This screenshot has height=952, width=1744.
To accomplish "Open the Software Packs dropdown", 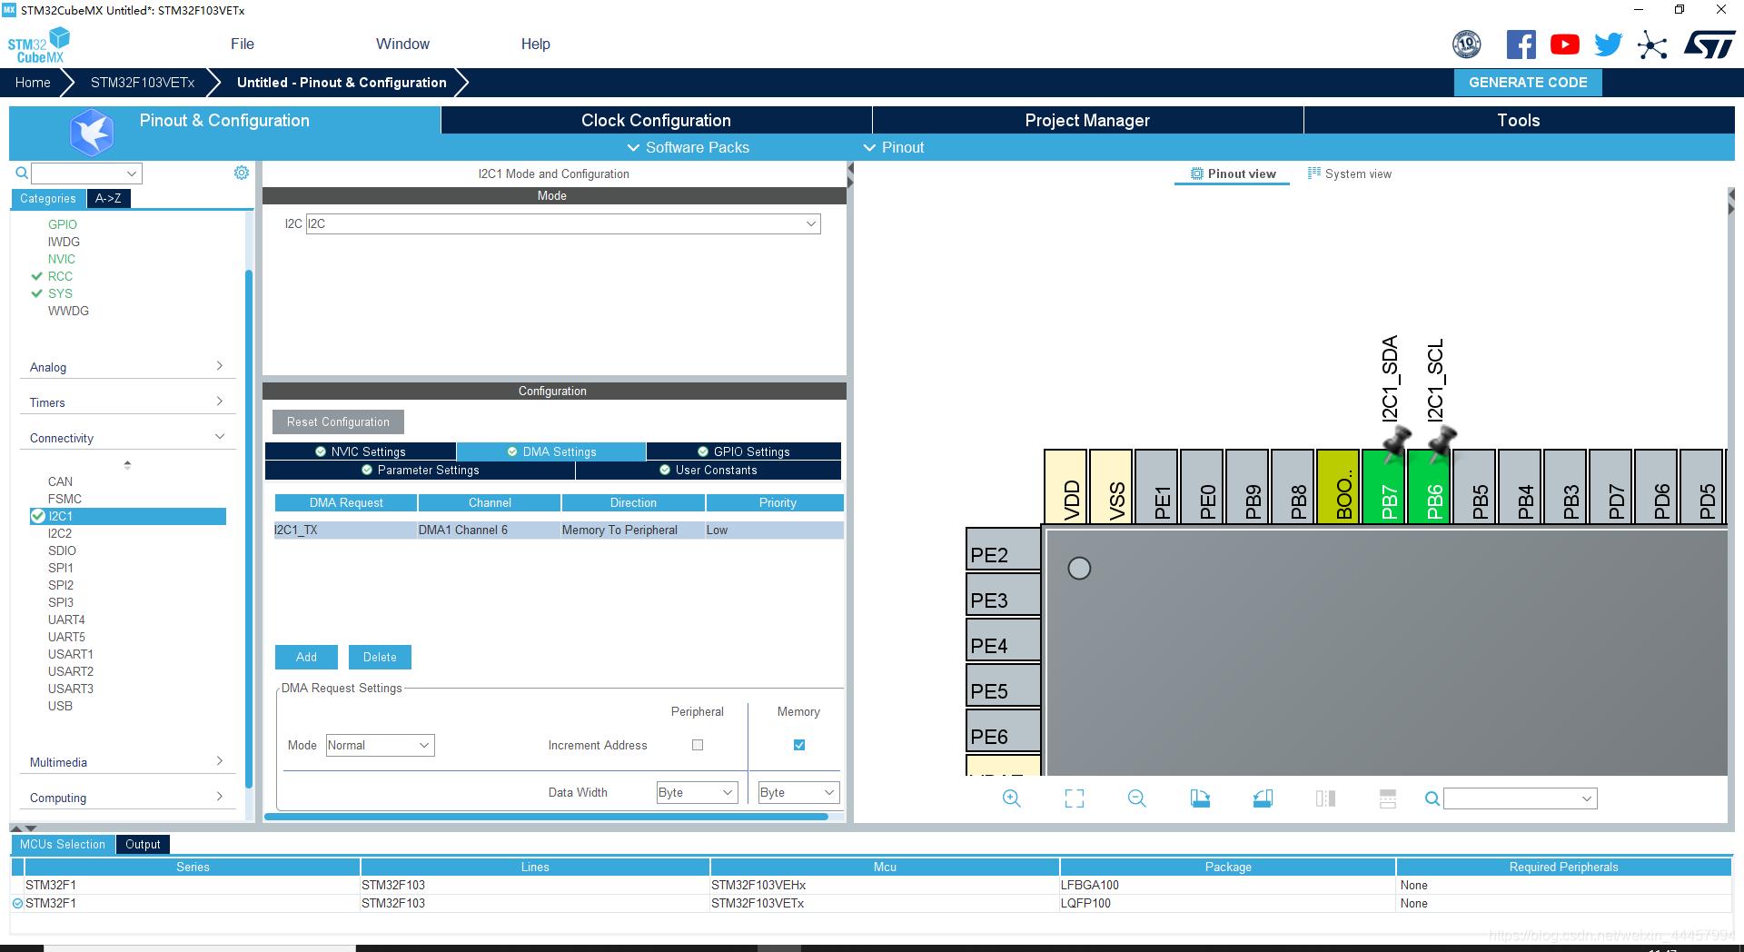I will tap(688, 147).
